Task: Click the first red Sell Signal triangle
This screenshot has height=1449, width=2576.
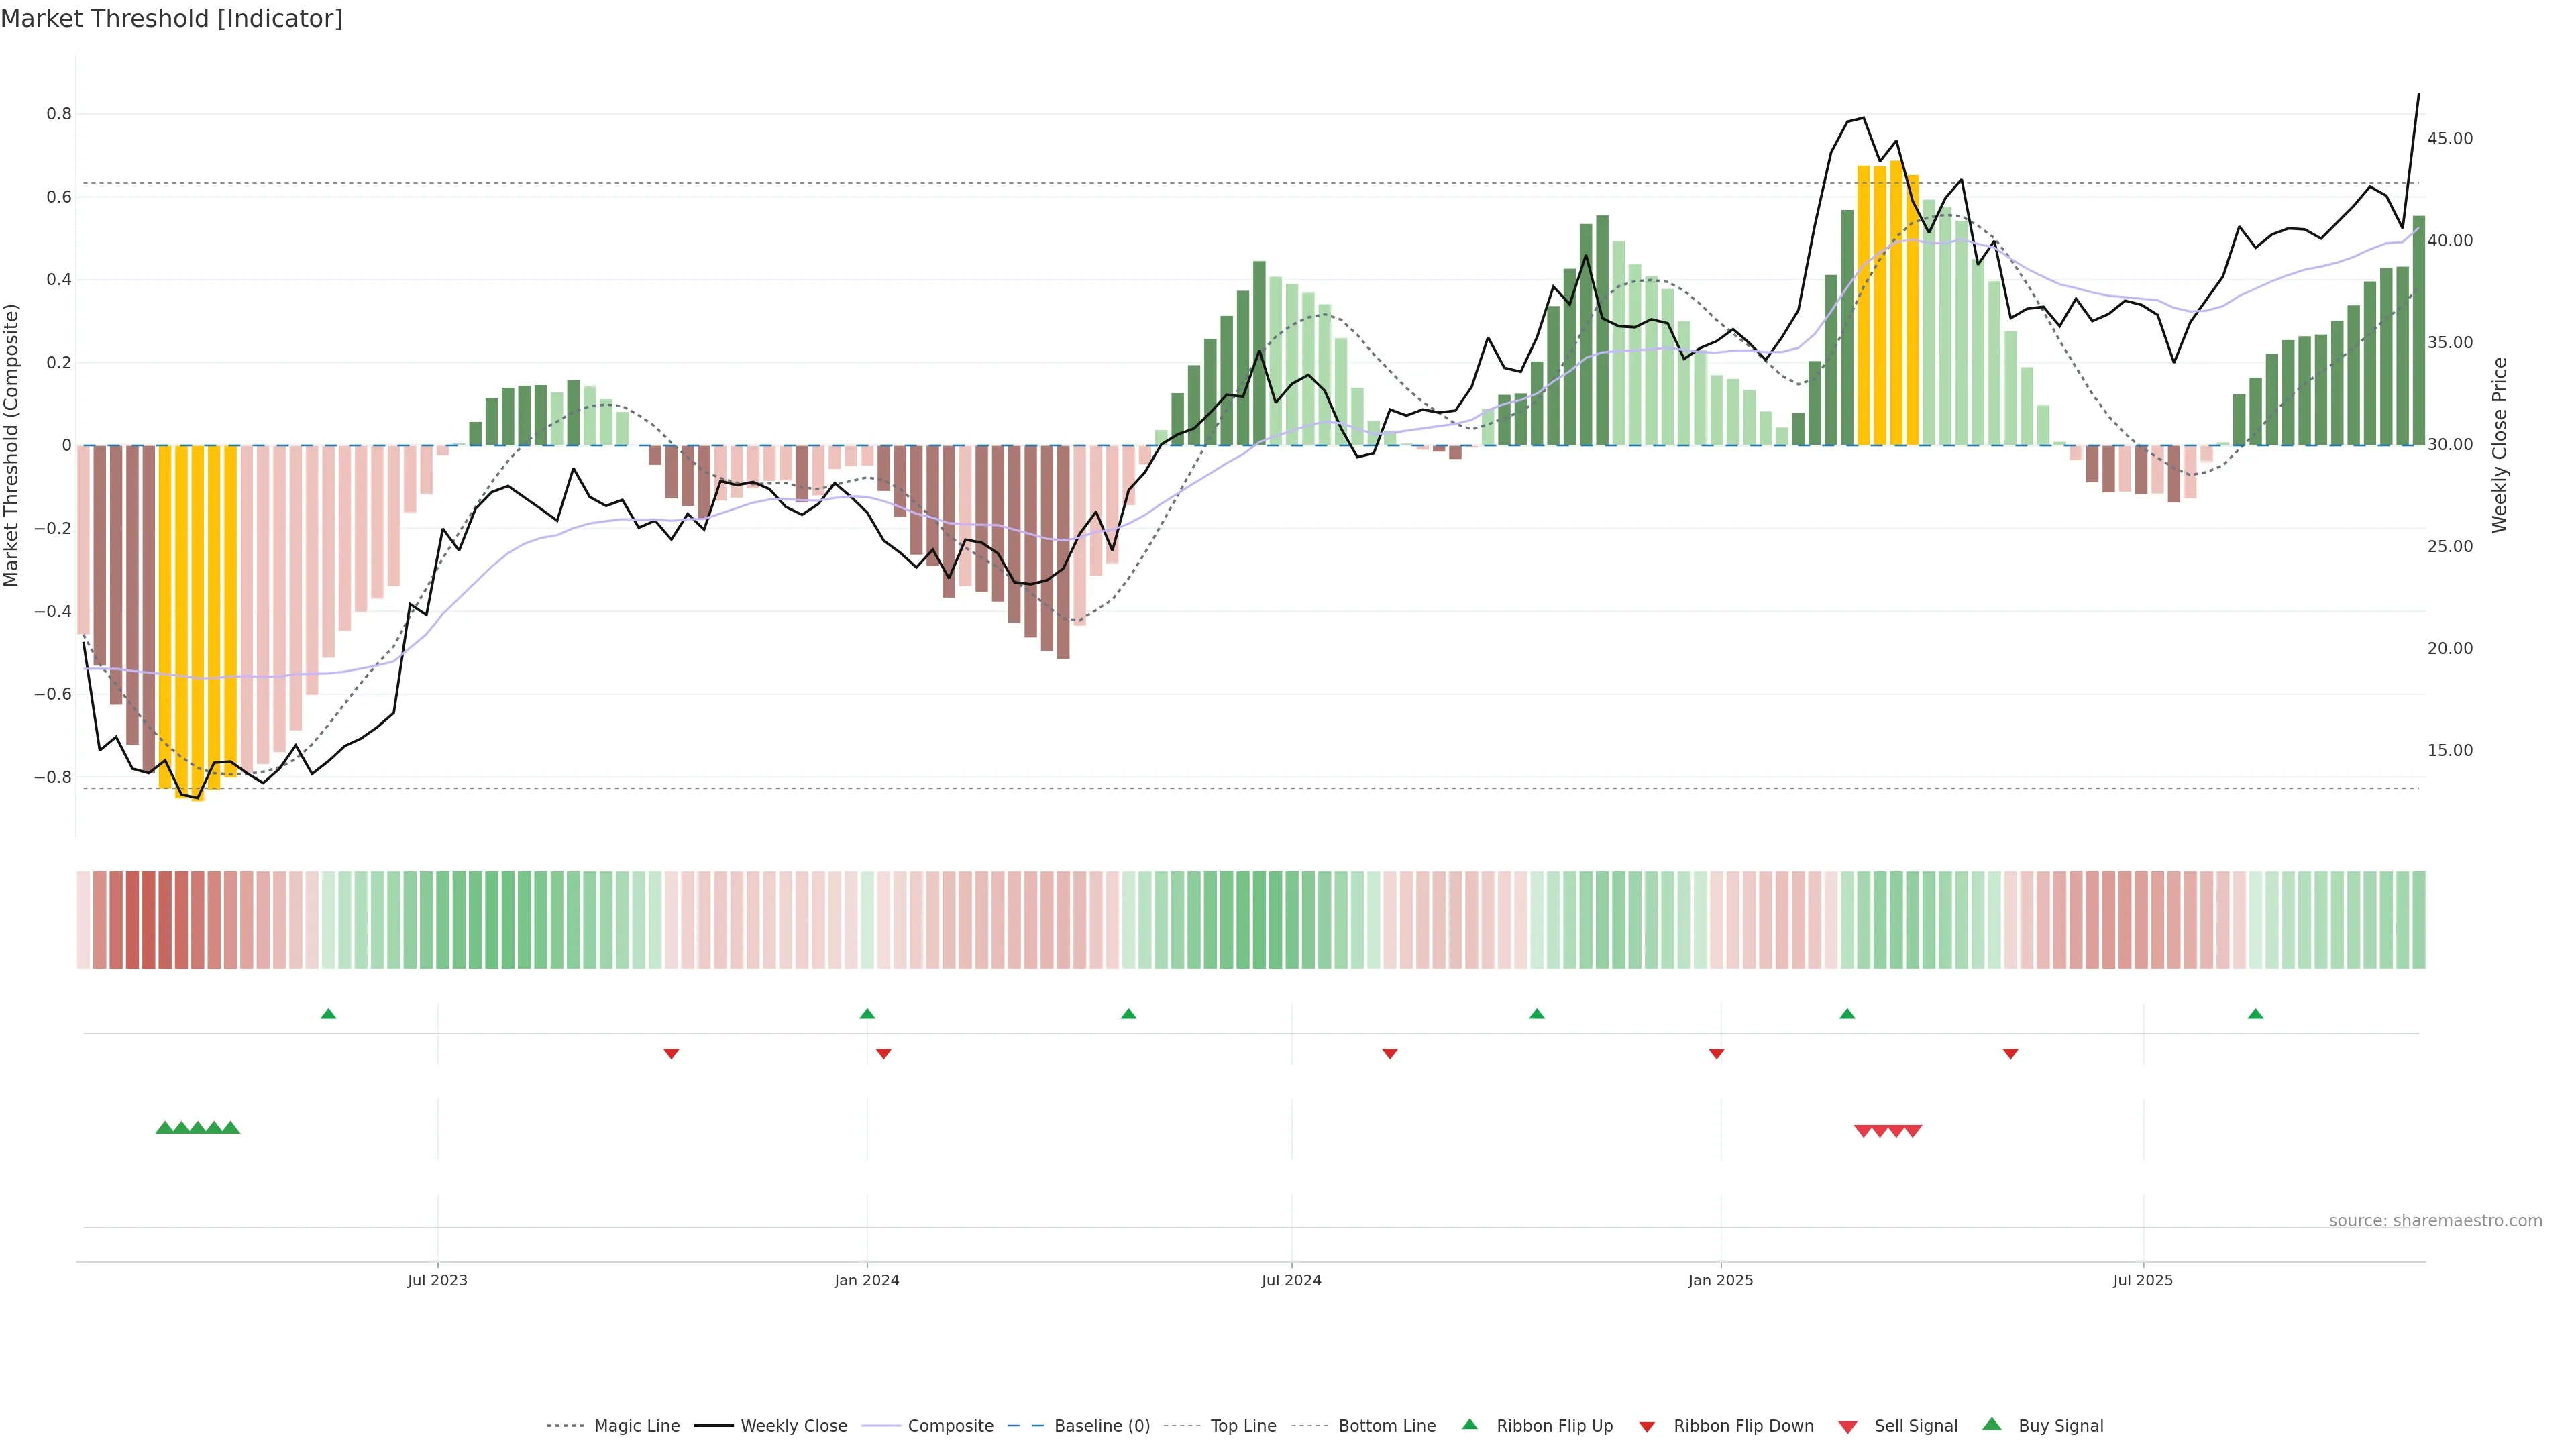Action: pyautogui.click(x=1863, y=1131)
